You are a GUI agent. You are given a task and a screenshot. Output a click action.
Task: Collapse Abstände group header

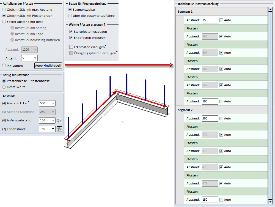click(x=1, y=96)
